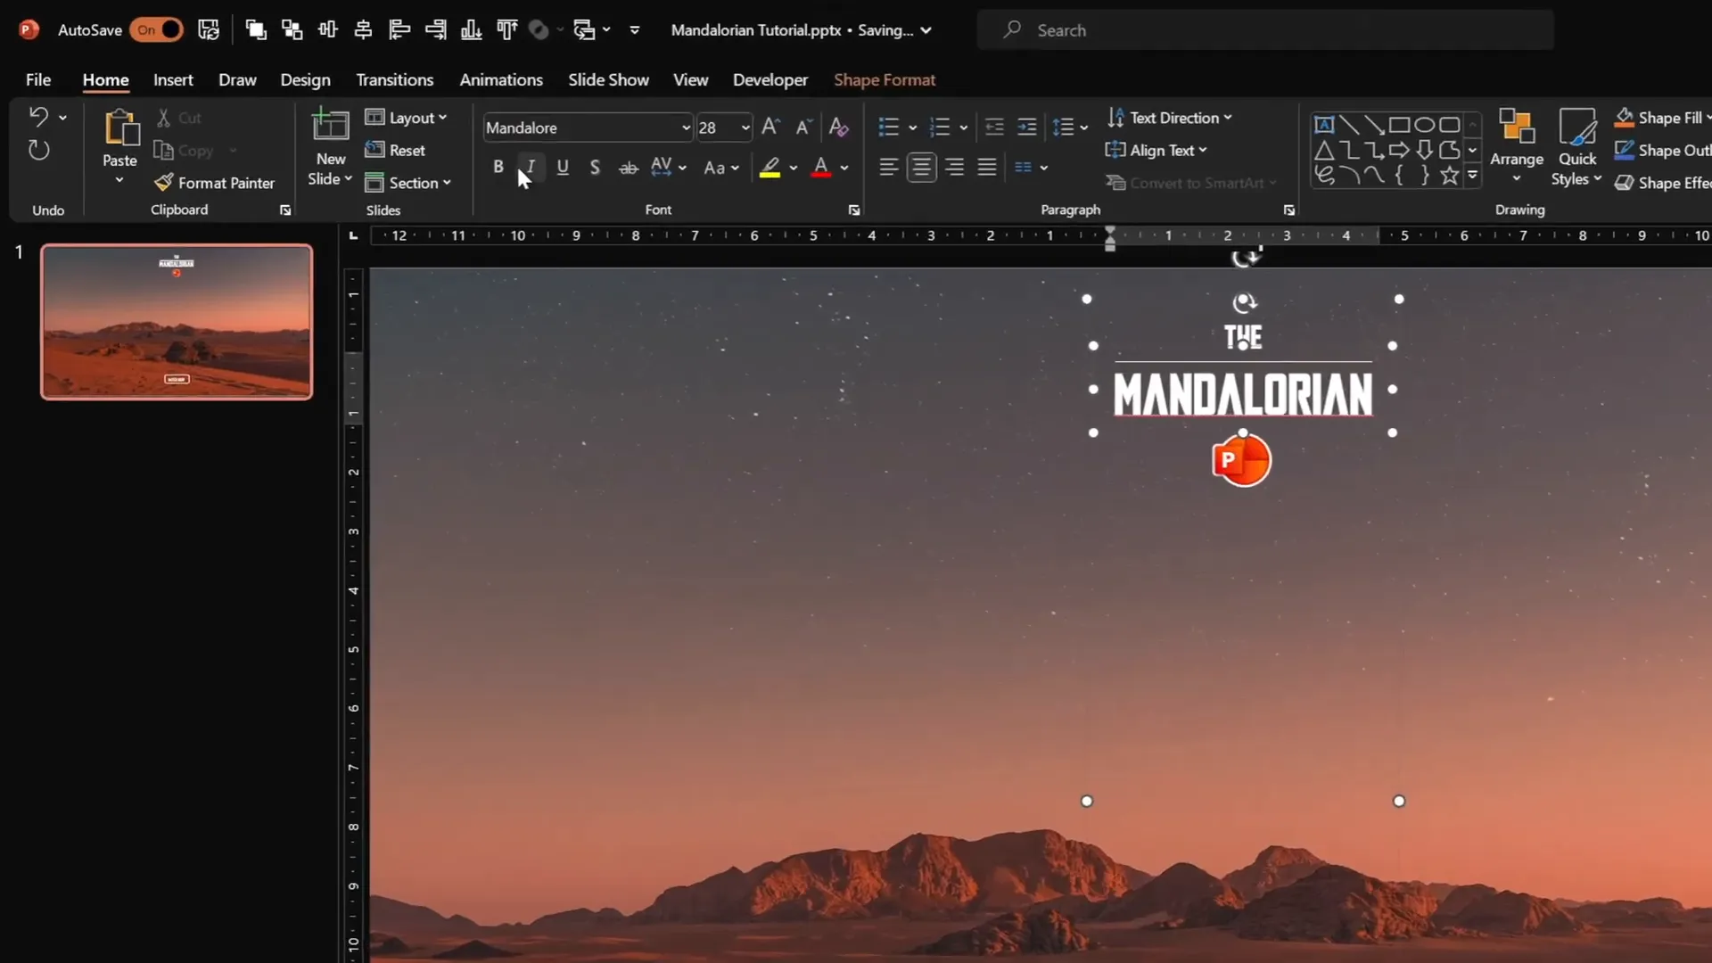Open the Section dropdown

[408, 183]
